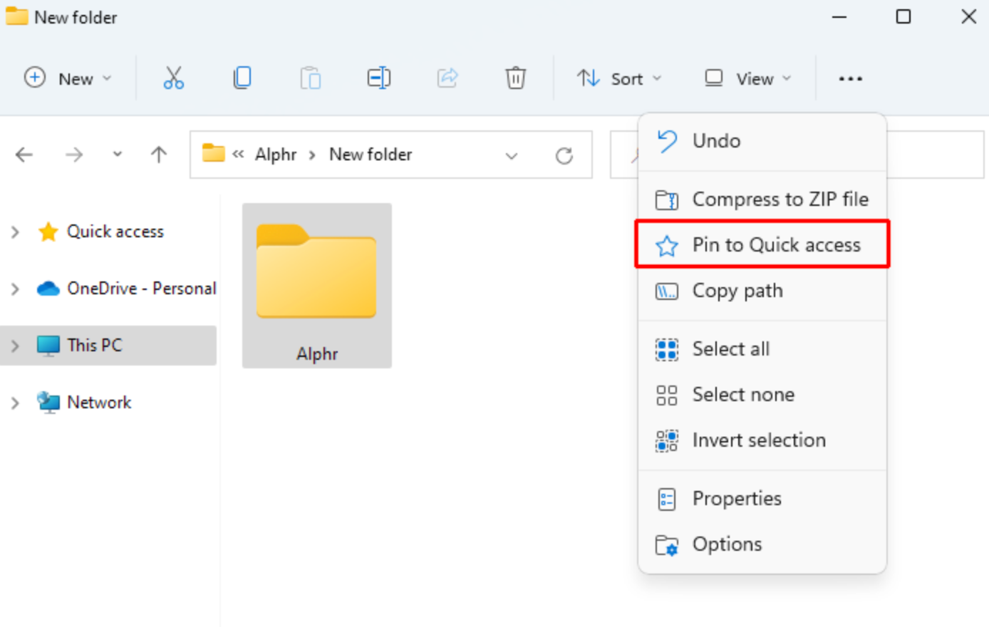Choose Compress to ZIP file
Image resolution: width=989 pixels, height=627 pixels.
(762, 199)
